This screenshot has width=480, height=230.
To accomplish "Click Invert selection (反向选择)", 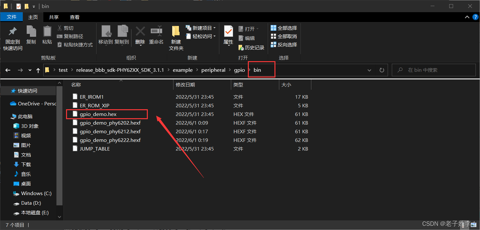I will (x=284, y=45).
